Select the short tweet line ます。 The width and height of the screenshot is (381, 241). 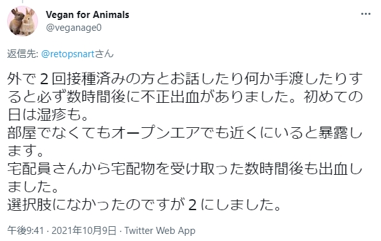26,150
